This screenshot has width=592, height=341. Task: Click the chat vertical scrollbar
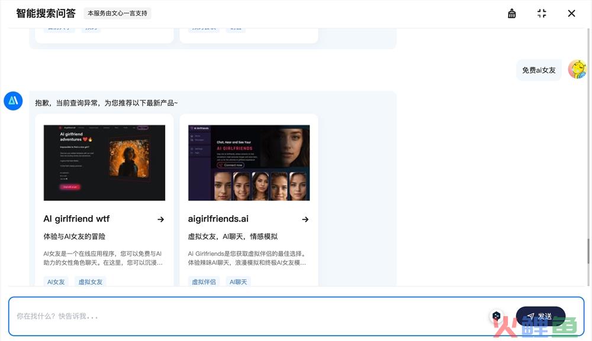click(588, 251)
